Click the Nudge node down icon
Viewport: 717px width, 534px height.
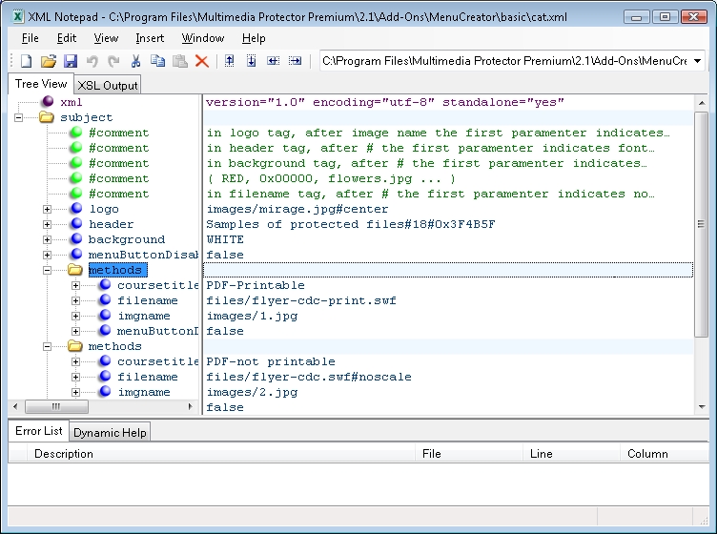click(252, 61)
